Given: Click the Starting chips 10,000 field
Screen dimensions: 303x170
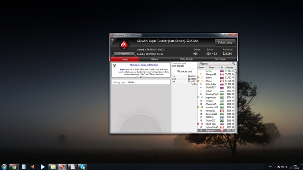Looking at the screenshot, I should click(x=141, y=82).
